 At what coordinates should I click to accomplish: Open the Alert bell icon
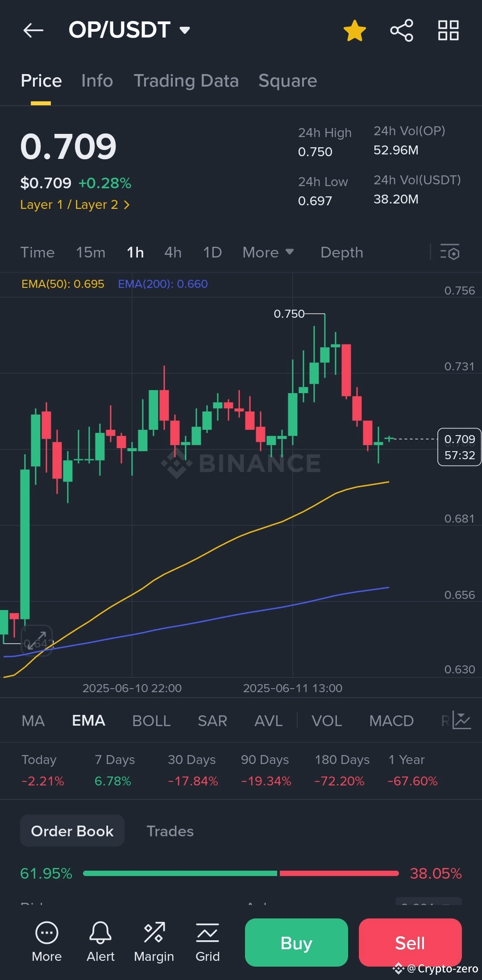(x=100, y=942)
